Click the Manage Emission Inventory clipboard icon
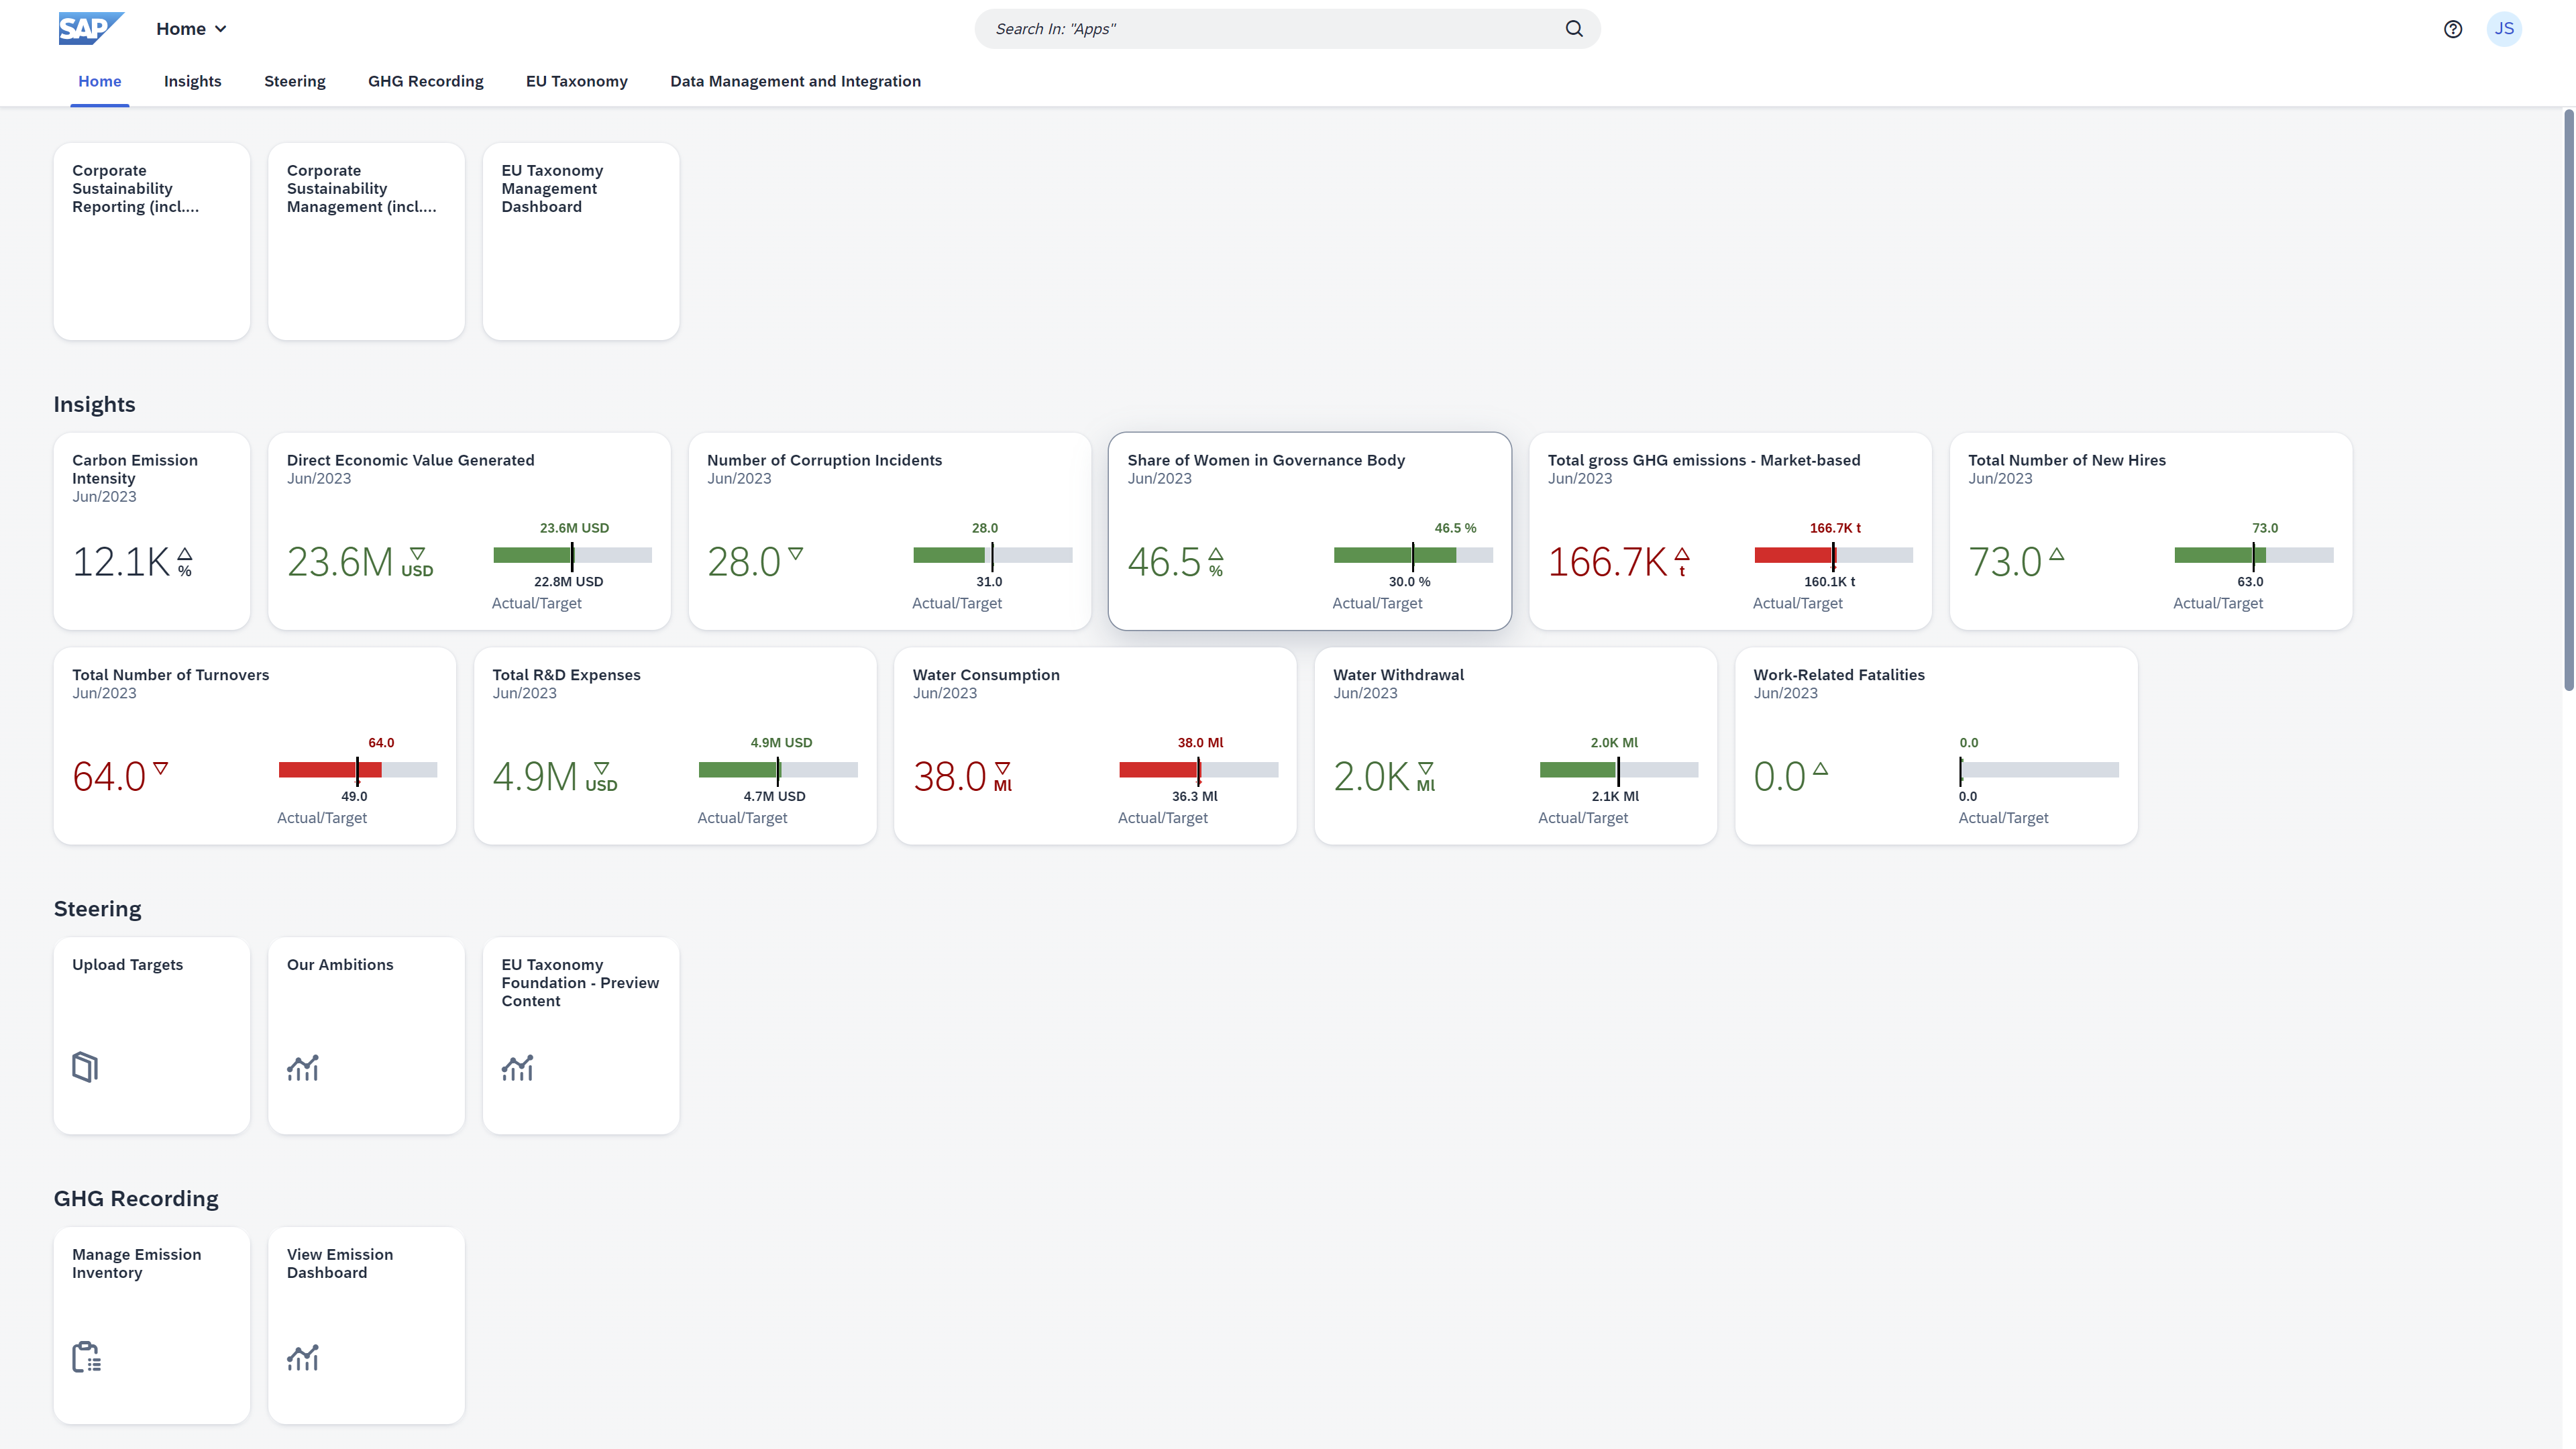This screenshot has height=1449, width=2576. (x=86, y=1357)
